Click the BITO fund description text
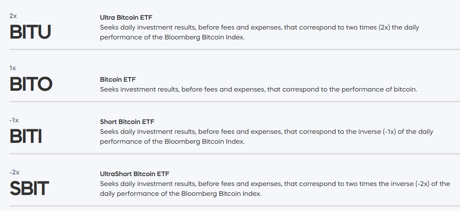The width and height of the screenshot is (460, 211). point(258,89)
